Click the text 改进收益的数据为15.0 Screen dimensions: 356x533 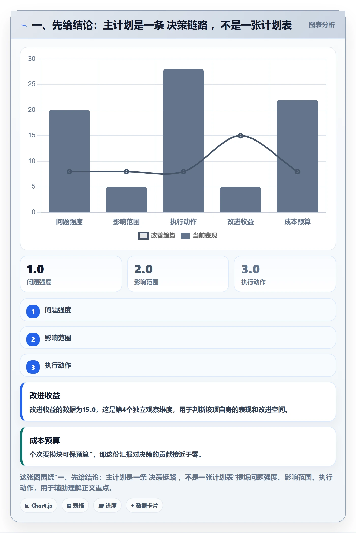[x=63, y=410]
